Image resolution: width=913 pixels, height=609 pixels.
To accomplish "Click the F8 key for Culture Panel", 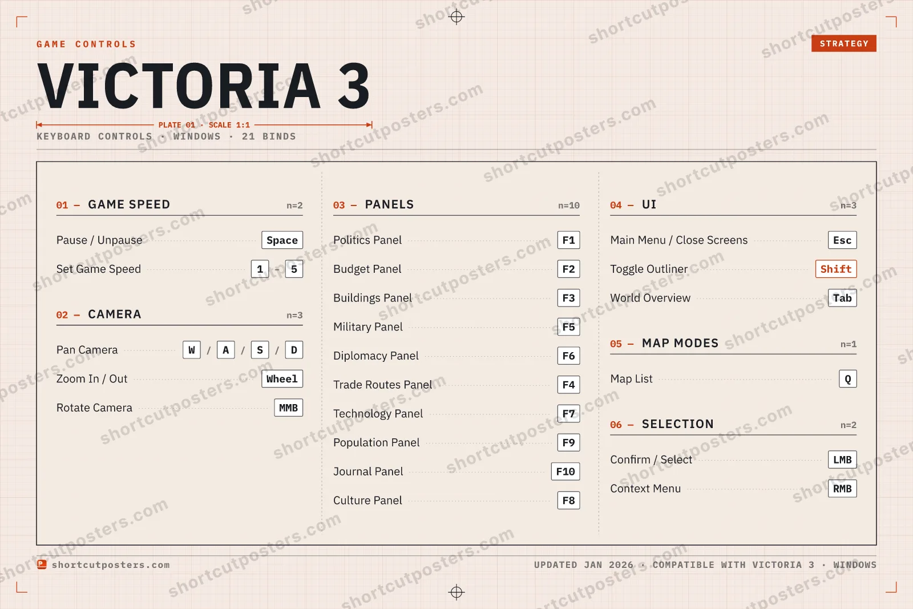I will (x=568, y=501).
